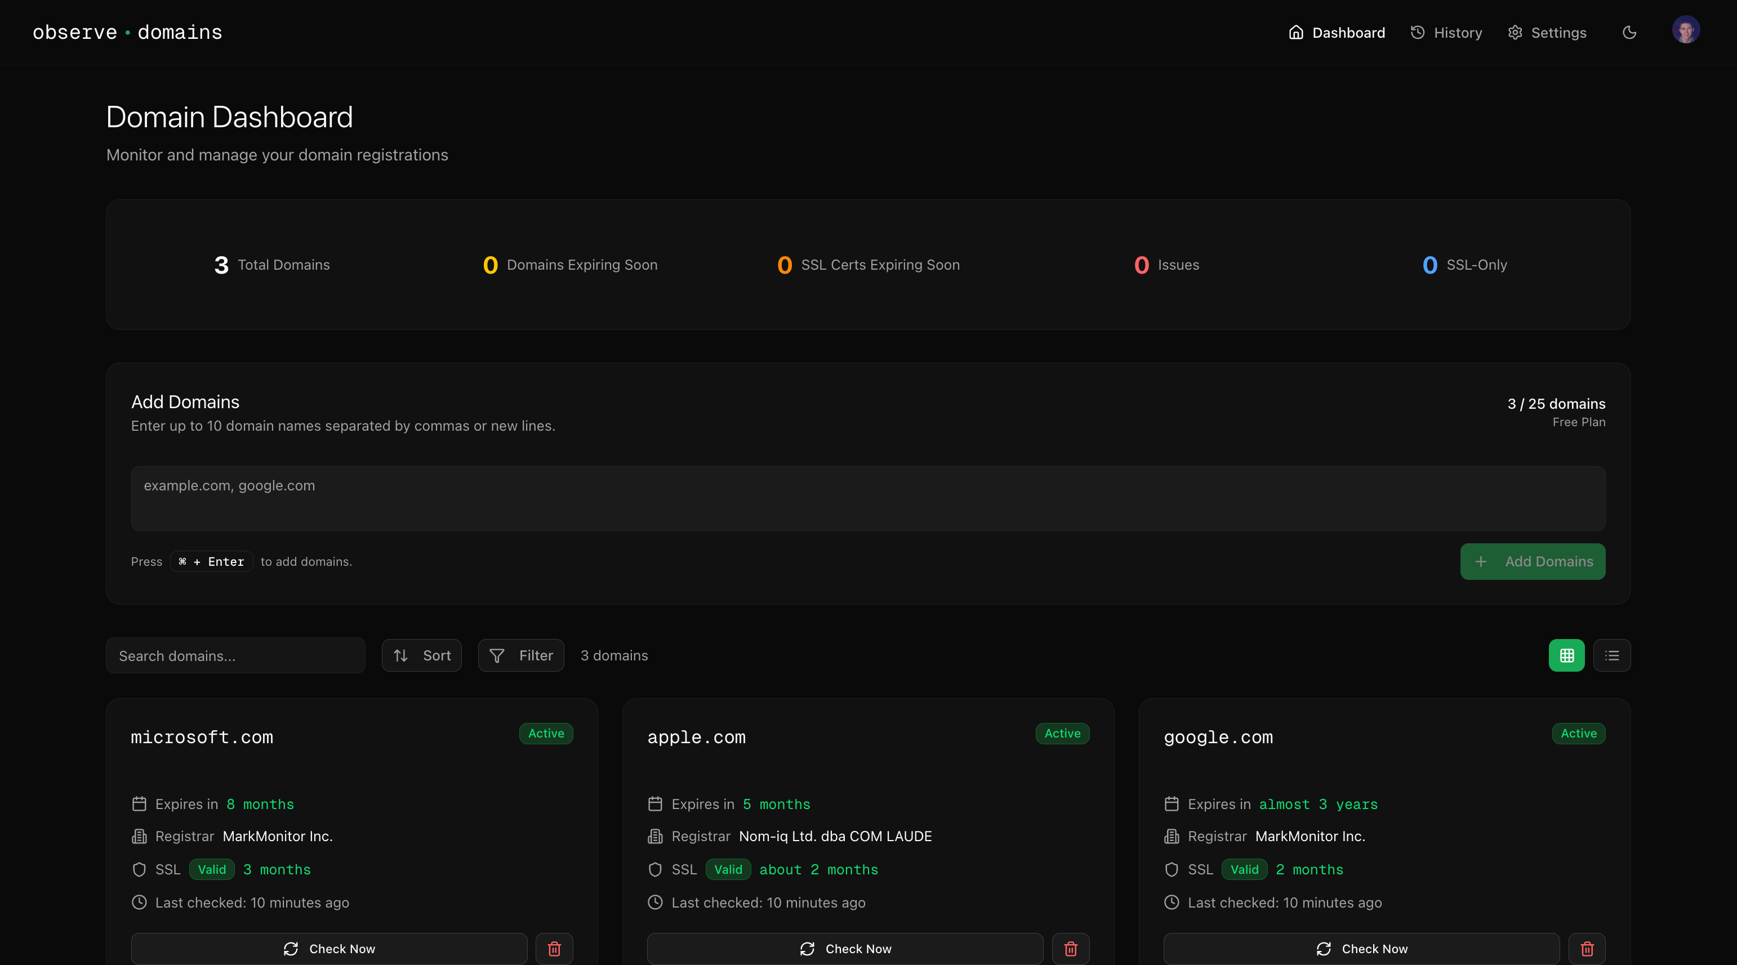The image size is (1737, 965).
Task: Check apple.com now
Action: (845, 948)
